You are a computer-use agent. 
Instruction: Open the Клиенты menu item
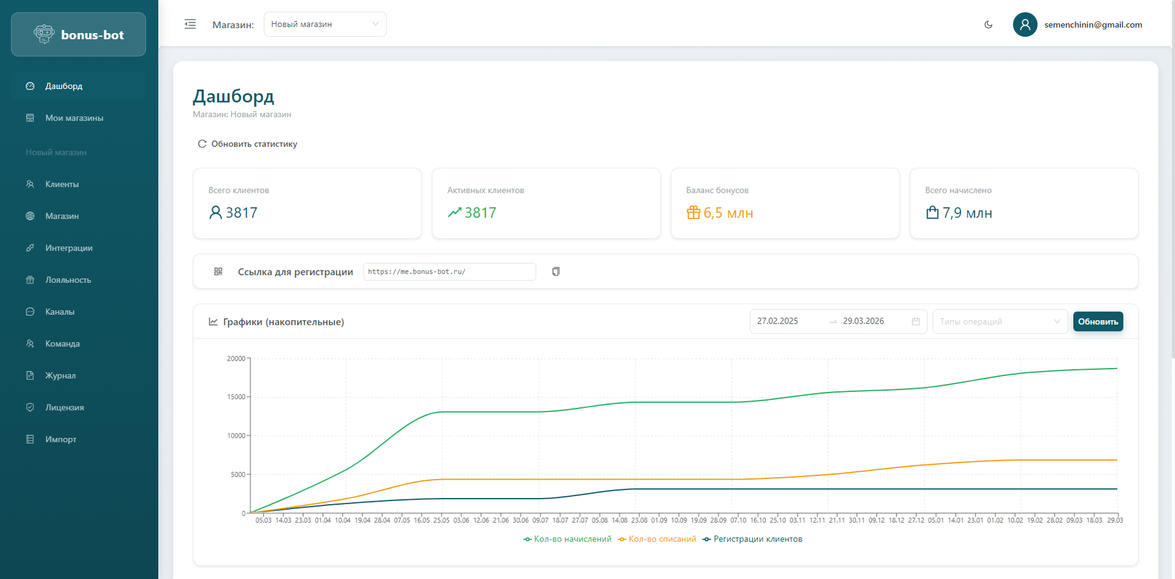62,184
